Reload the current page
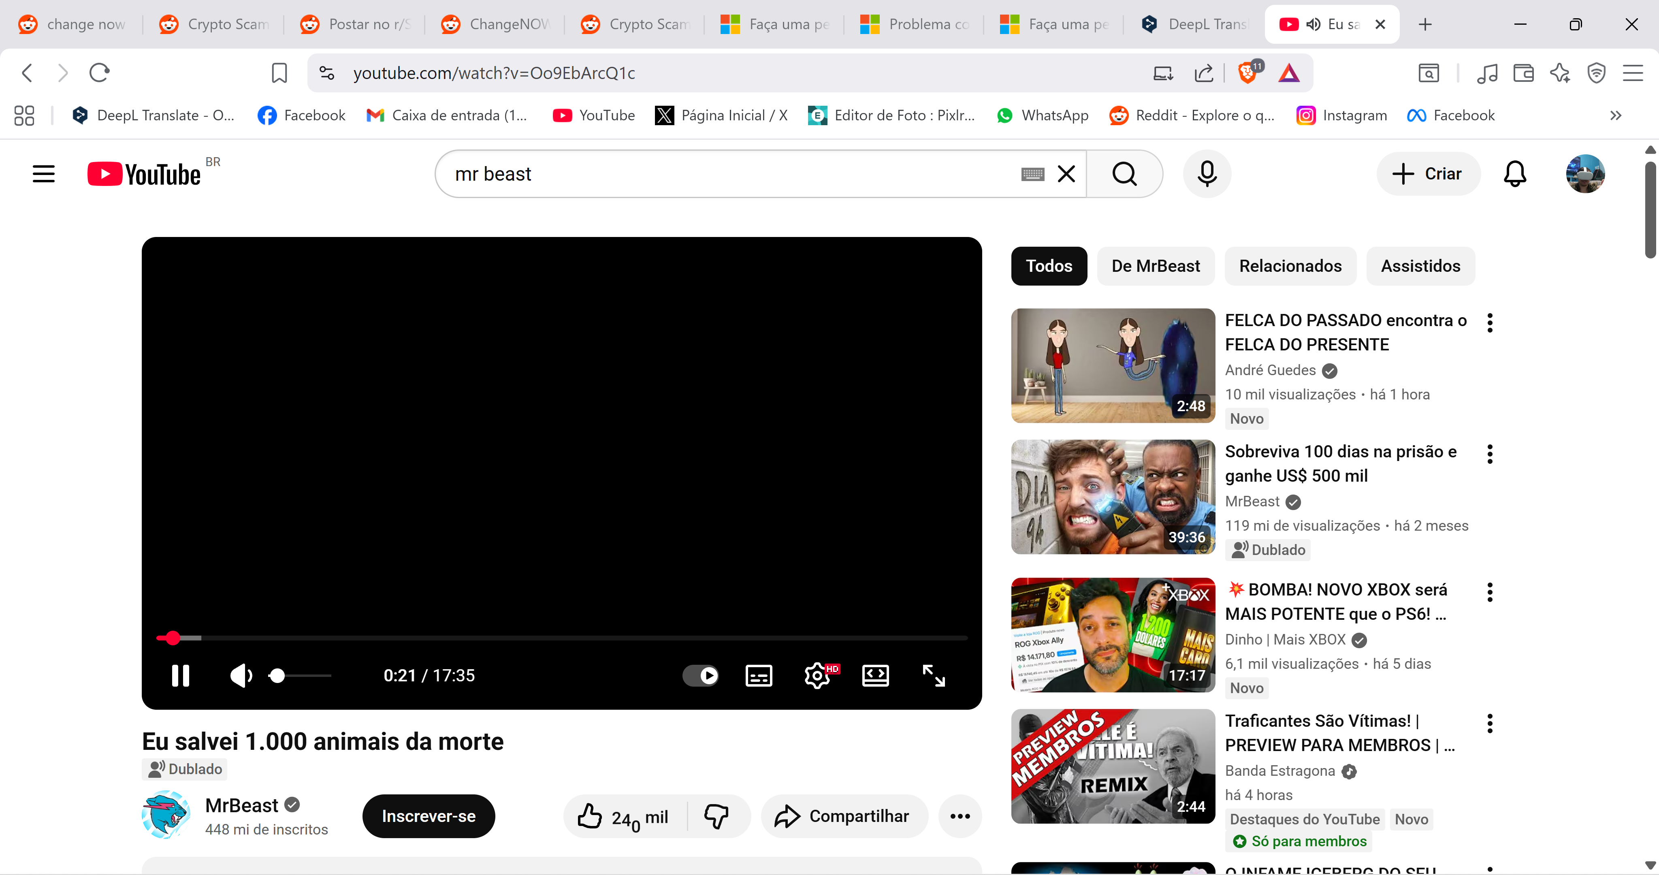This screenshot has width=1659, height=875. pyautogui.click(x=99, y=73)
